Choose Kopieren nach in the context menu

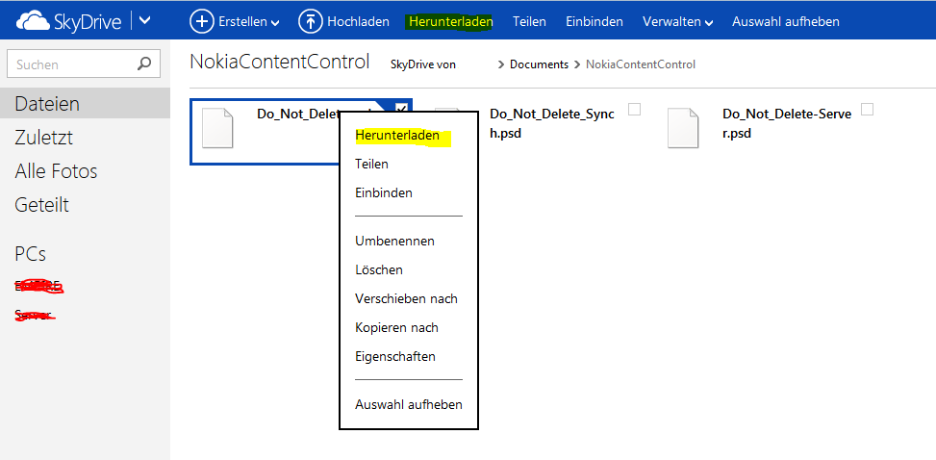397,328
